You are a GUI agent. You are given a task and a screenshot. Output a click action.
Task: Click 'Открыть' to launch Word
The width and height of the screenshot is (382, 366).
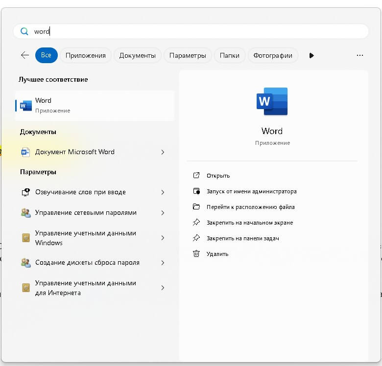tap(218, 176)
